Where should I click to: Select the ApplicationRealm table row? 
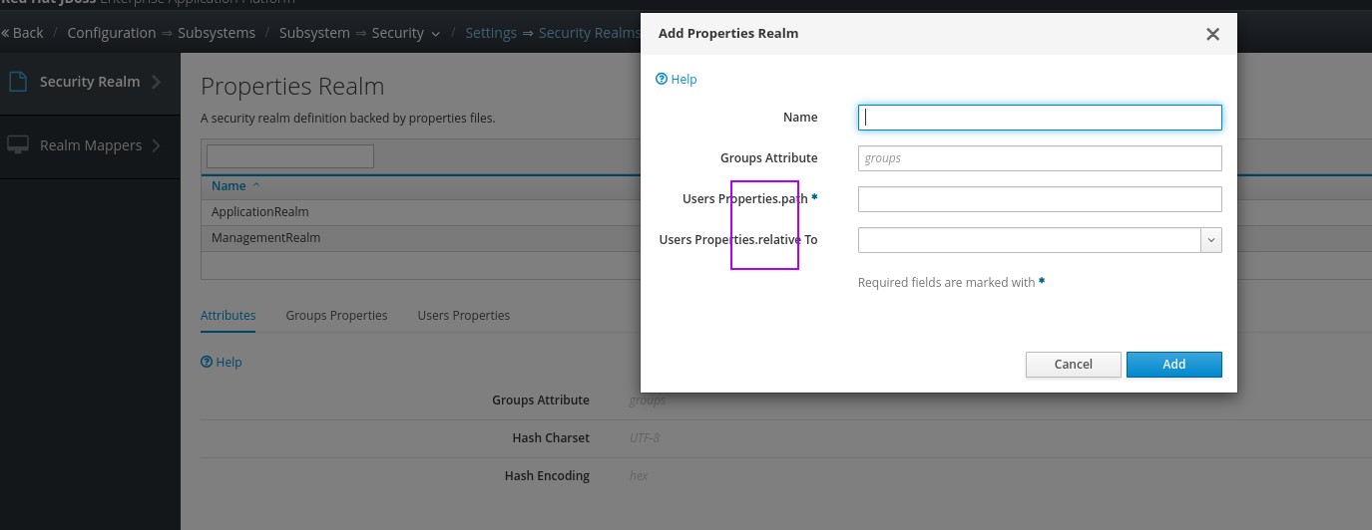point(260,212)
